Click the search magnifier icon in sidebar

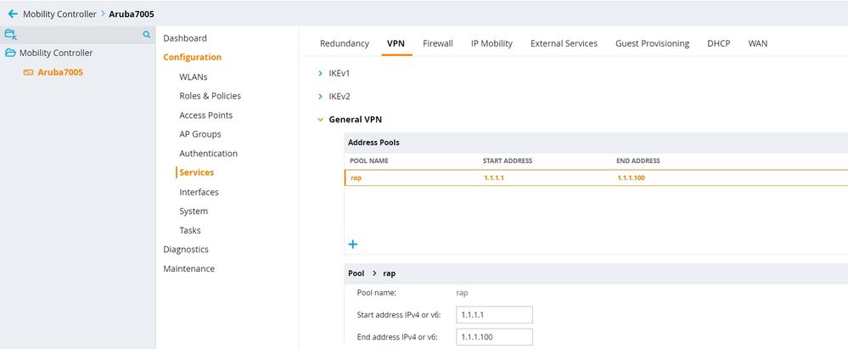146,35
